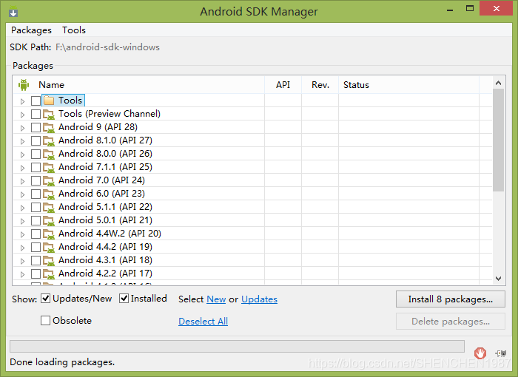
Task: Click the Android 5.1.1 (API 22) package icon
Action: click(49, 207)
